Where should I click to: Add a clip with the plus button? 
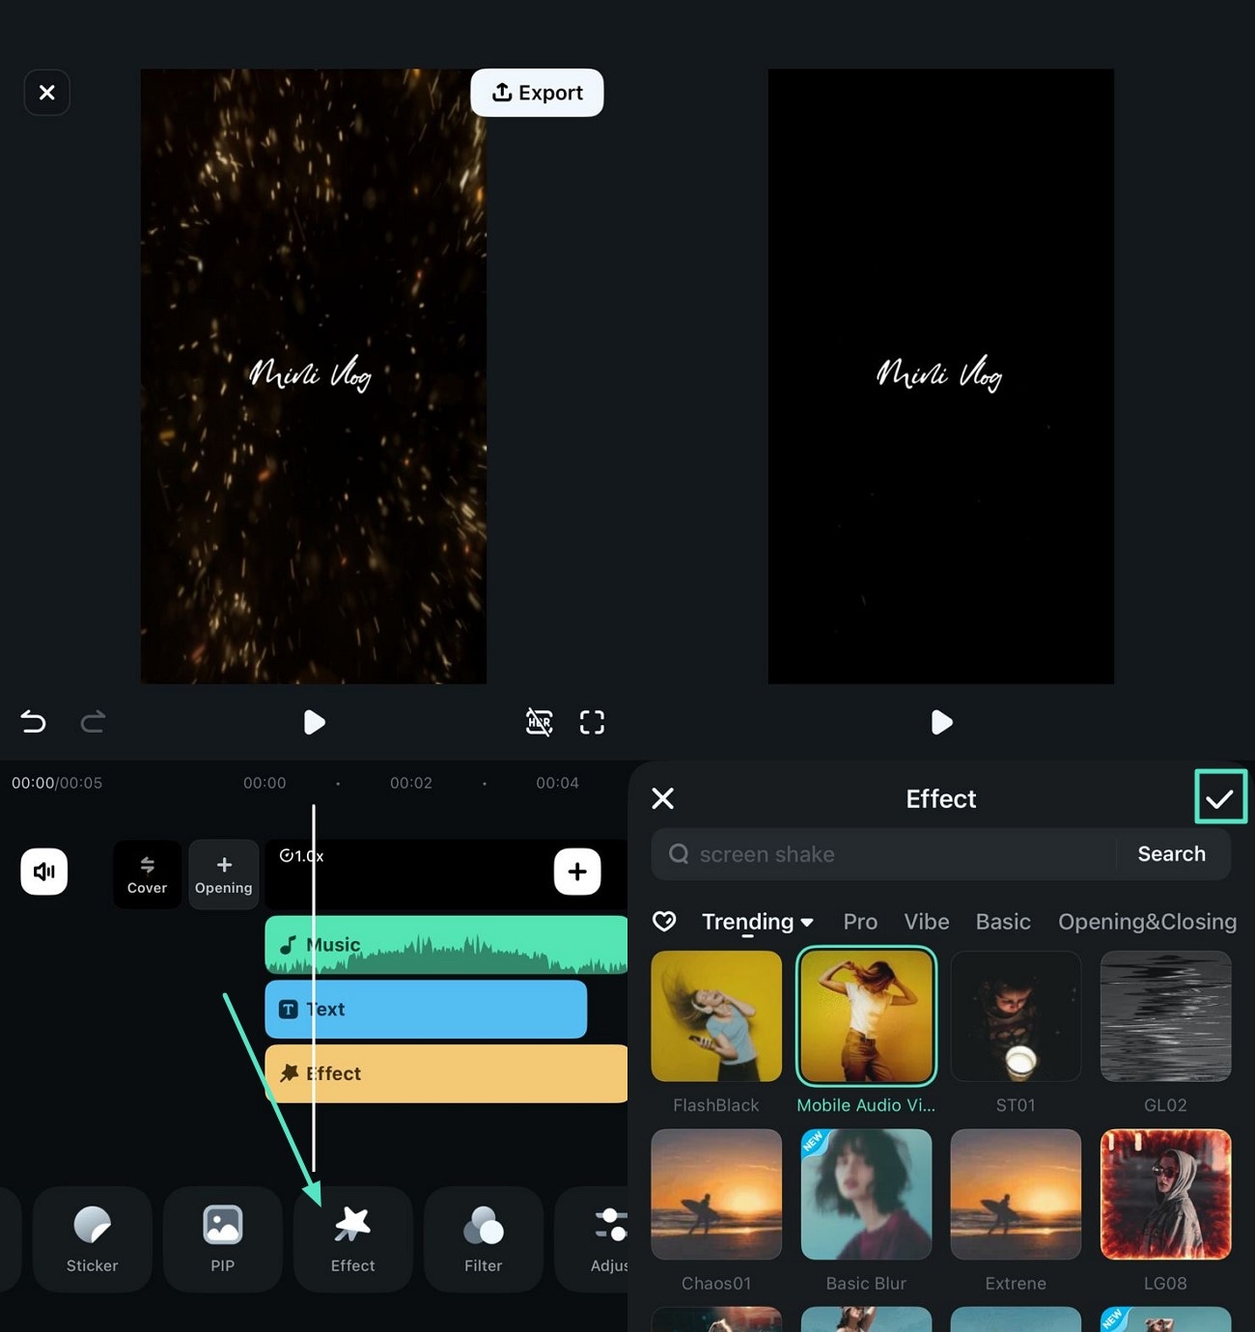[x=577, y=872]
